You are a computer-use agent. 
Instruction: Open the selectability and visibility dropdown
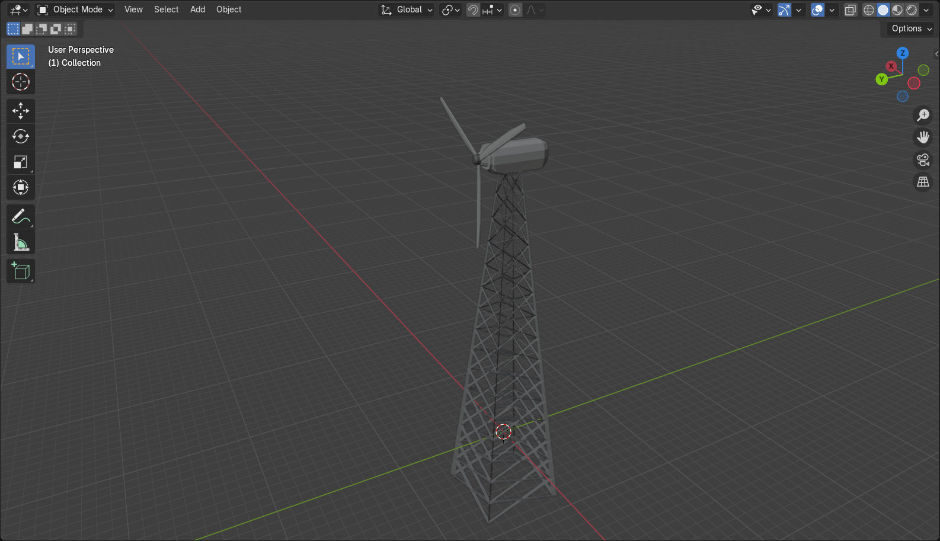pyautogui.click(x=761, y=9)
